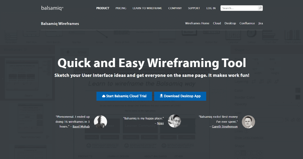Open the COMPANY menu
303x159 pixels.
[175, 8]
